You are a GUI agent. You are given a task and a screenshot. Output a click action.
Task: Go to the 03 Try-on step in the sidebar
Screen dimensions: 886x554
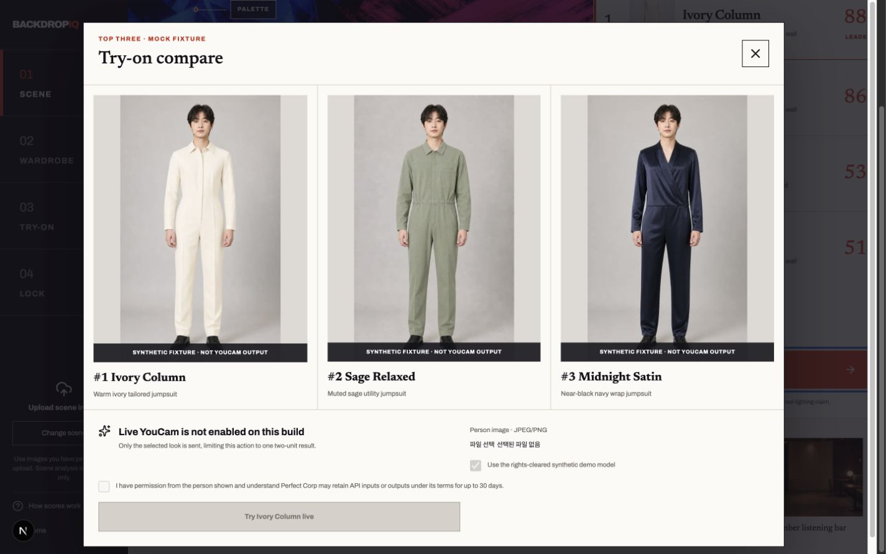click(x=42, y=216)
